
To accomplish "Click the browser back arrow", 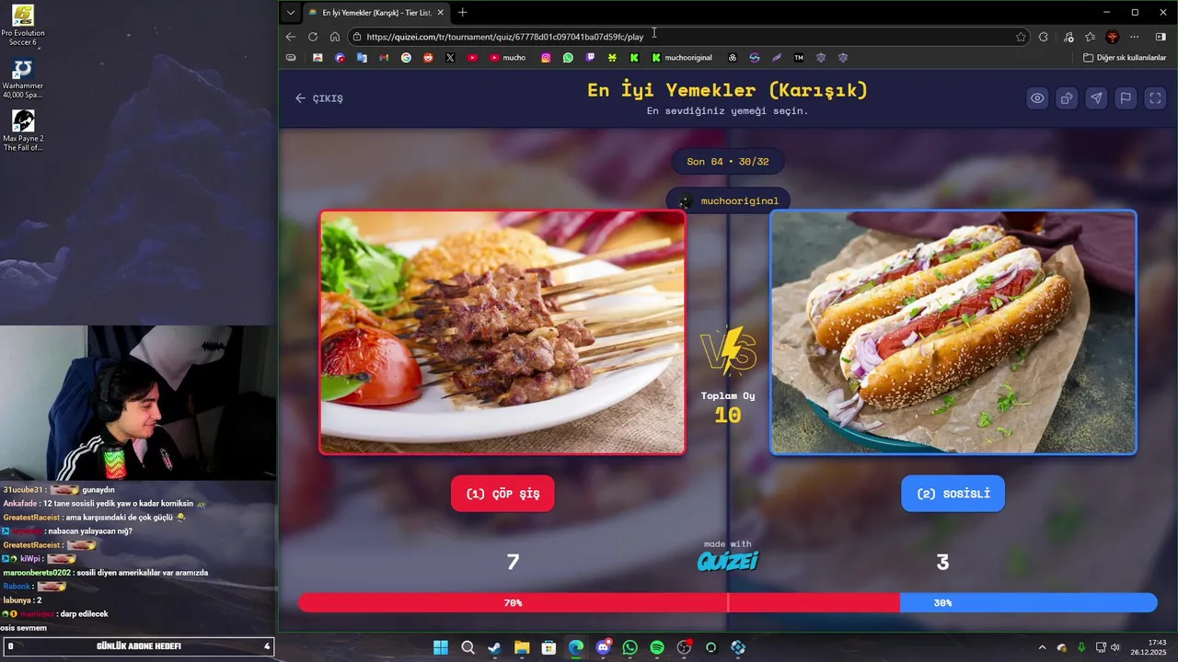I will click(291, 37).
